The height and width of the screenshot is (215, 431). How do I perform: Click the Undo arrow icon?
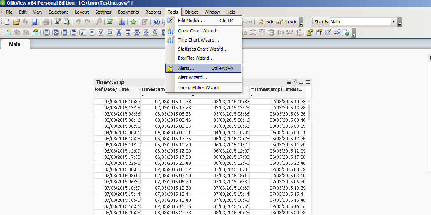78,22
